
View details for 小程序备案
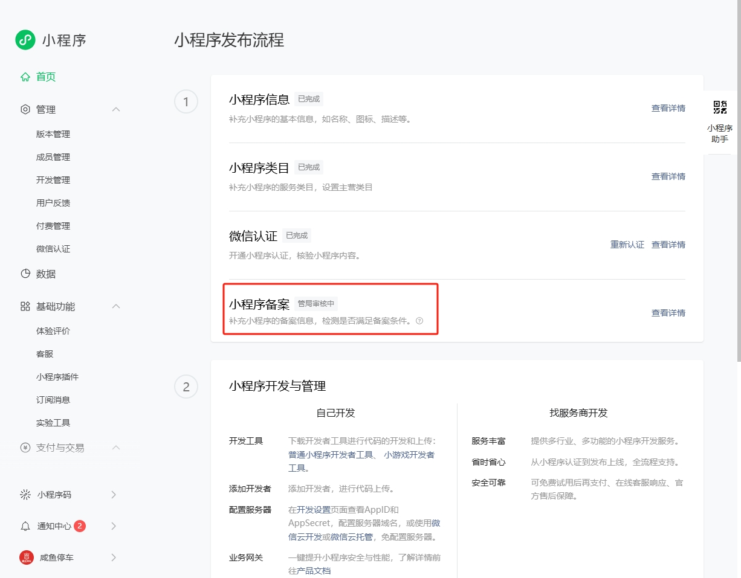click(668, 313)
